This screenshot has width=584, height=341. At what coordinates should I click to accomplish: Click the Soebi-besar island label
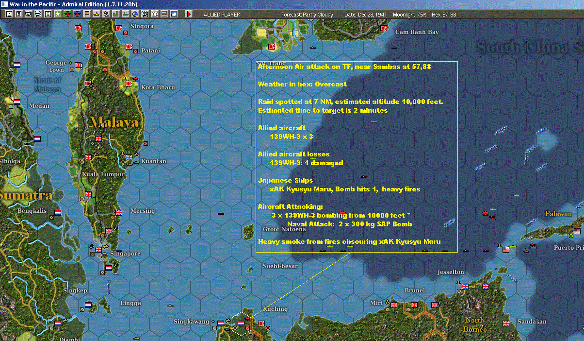280,266
